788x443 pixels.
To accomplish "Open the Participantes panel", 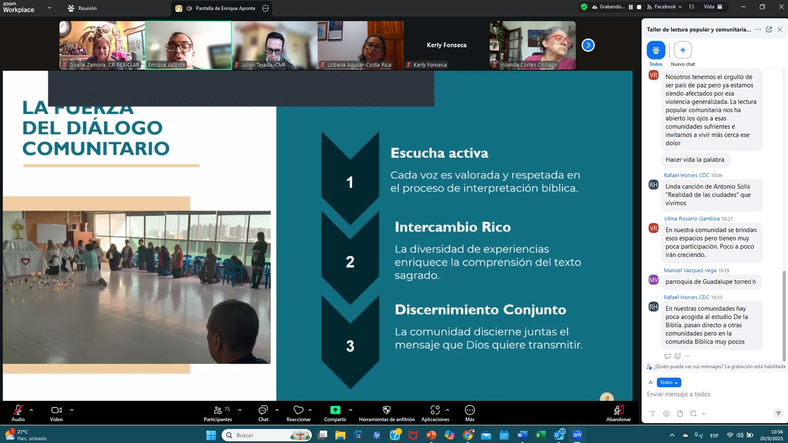I will click(x=218, y=413).
